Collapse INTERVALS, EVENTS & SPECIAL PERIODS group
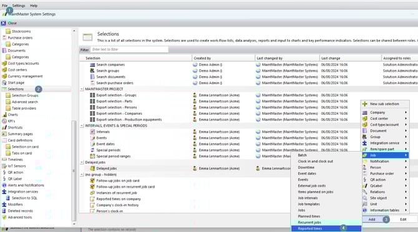This screenshot has width=418, height=232. tap(82, 126)
